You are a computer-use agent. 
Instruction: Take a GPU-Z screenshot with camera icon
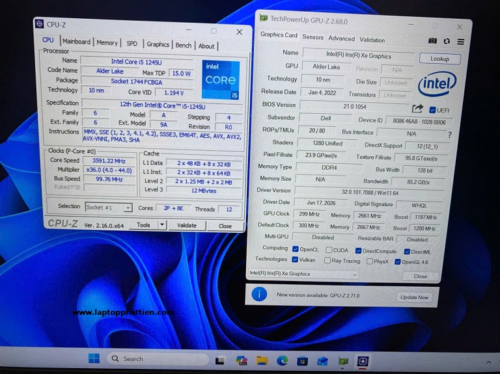click(x=432, y=41)
